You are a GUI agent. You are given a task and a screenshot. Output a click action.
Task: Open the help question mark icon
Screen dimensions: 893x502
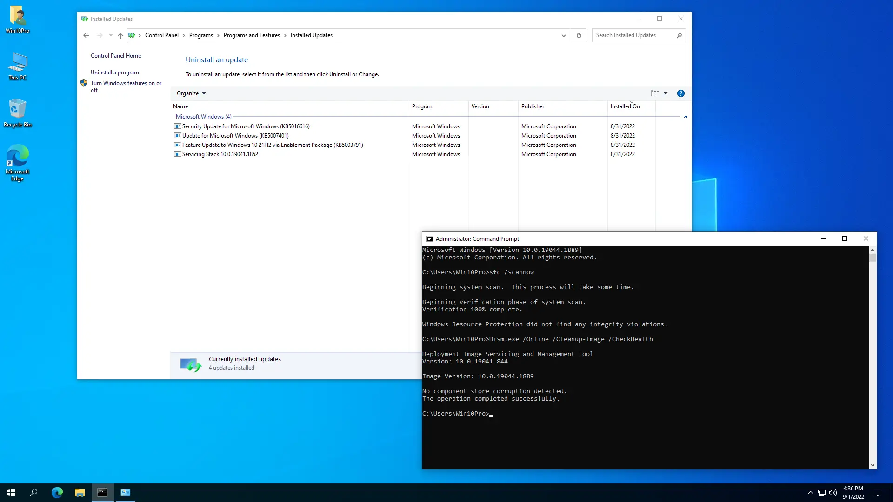[680, 93]
